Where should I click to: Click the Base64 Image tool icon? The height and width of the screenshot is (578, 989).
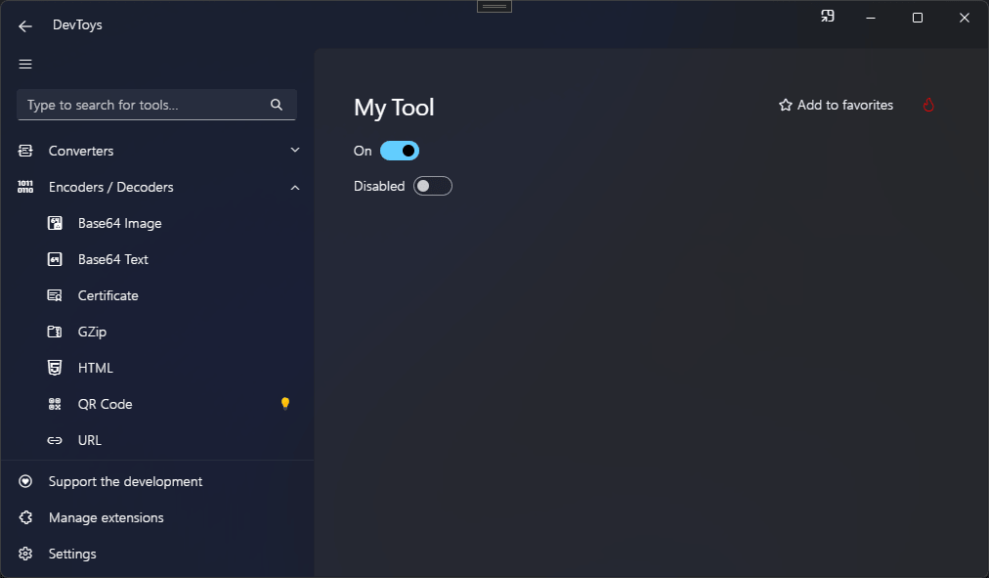point(56,224)
